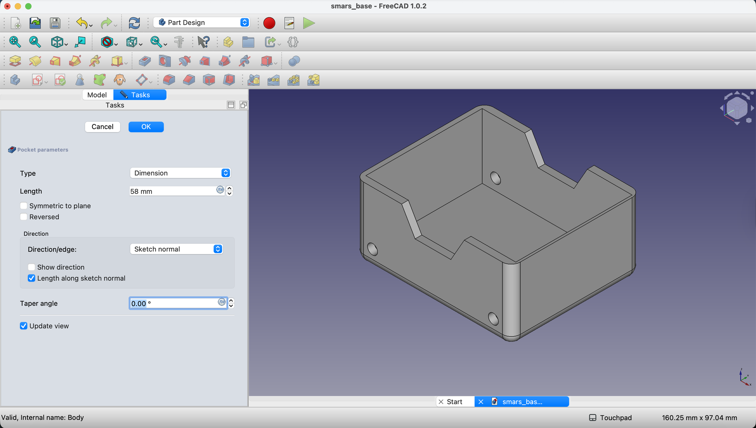Select the Tasks tab
This screenshot has height=428, width=756.
(x=140, y=95)
